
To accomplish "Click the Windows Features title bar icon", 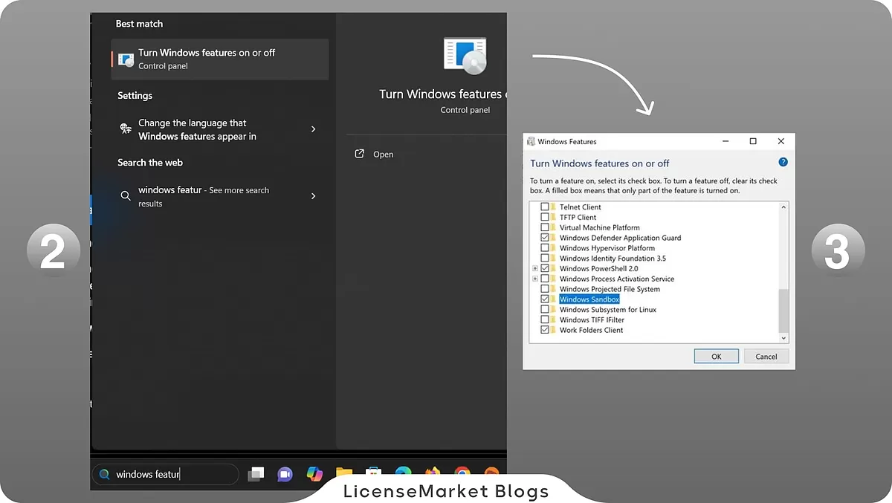I will point(530,141).
